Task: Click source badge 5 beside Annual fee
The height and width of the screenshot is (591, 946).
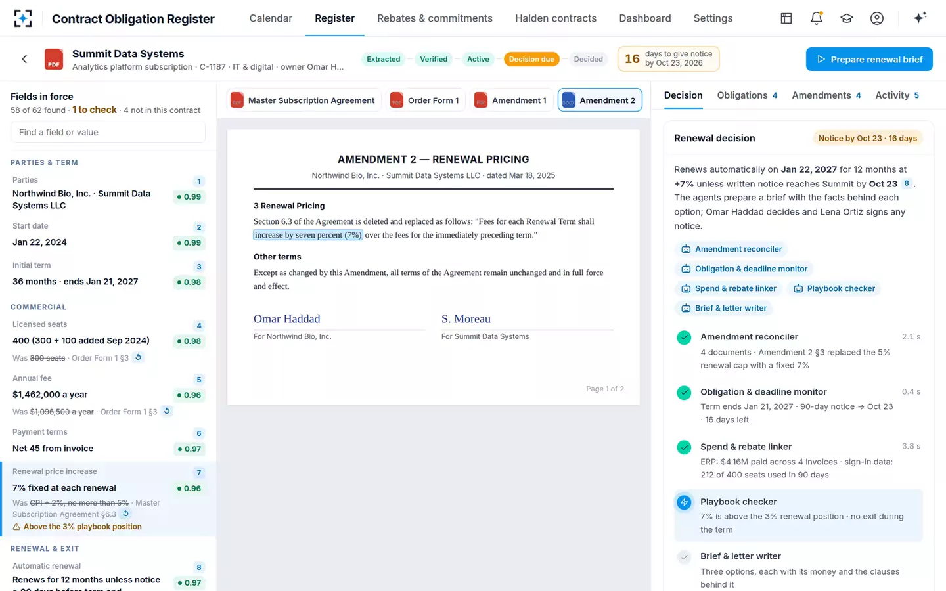Action: pyautogui.click(x=199, y=380)
